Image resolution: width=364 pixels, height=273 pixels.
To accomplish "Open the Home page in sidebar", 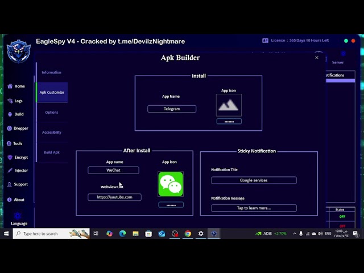I will click(x=16, y=86).
